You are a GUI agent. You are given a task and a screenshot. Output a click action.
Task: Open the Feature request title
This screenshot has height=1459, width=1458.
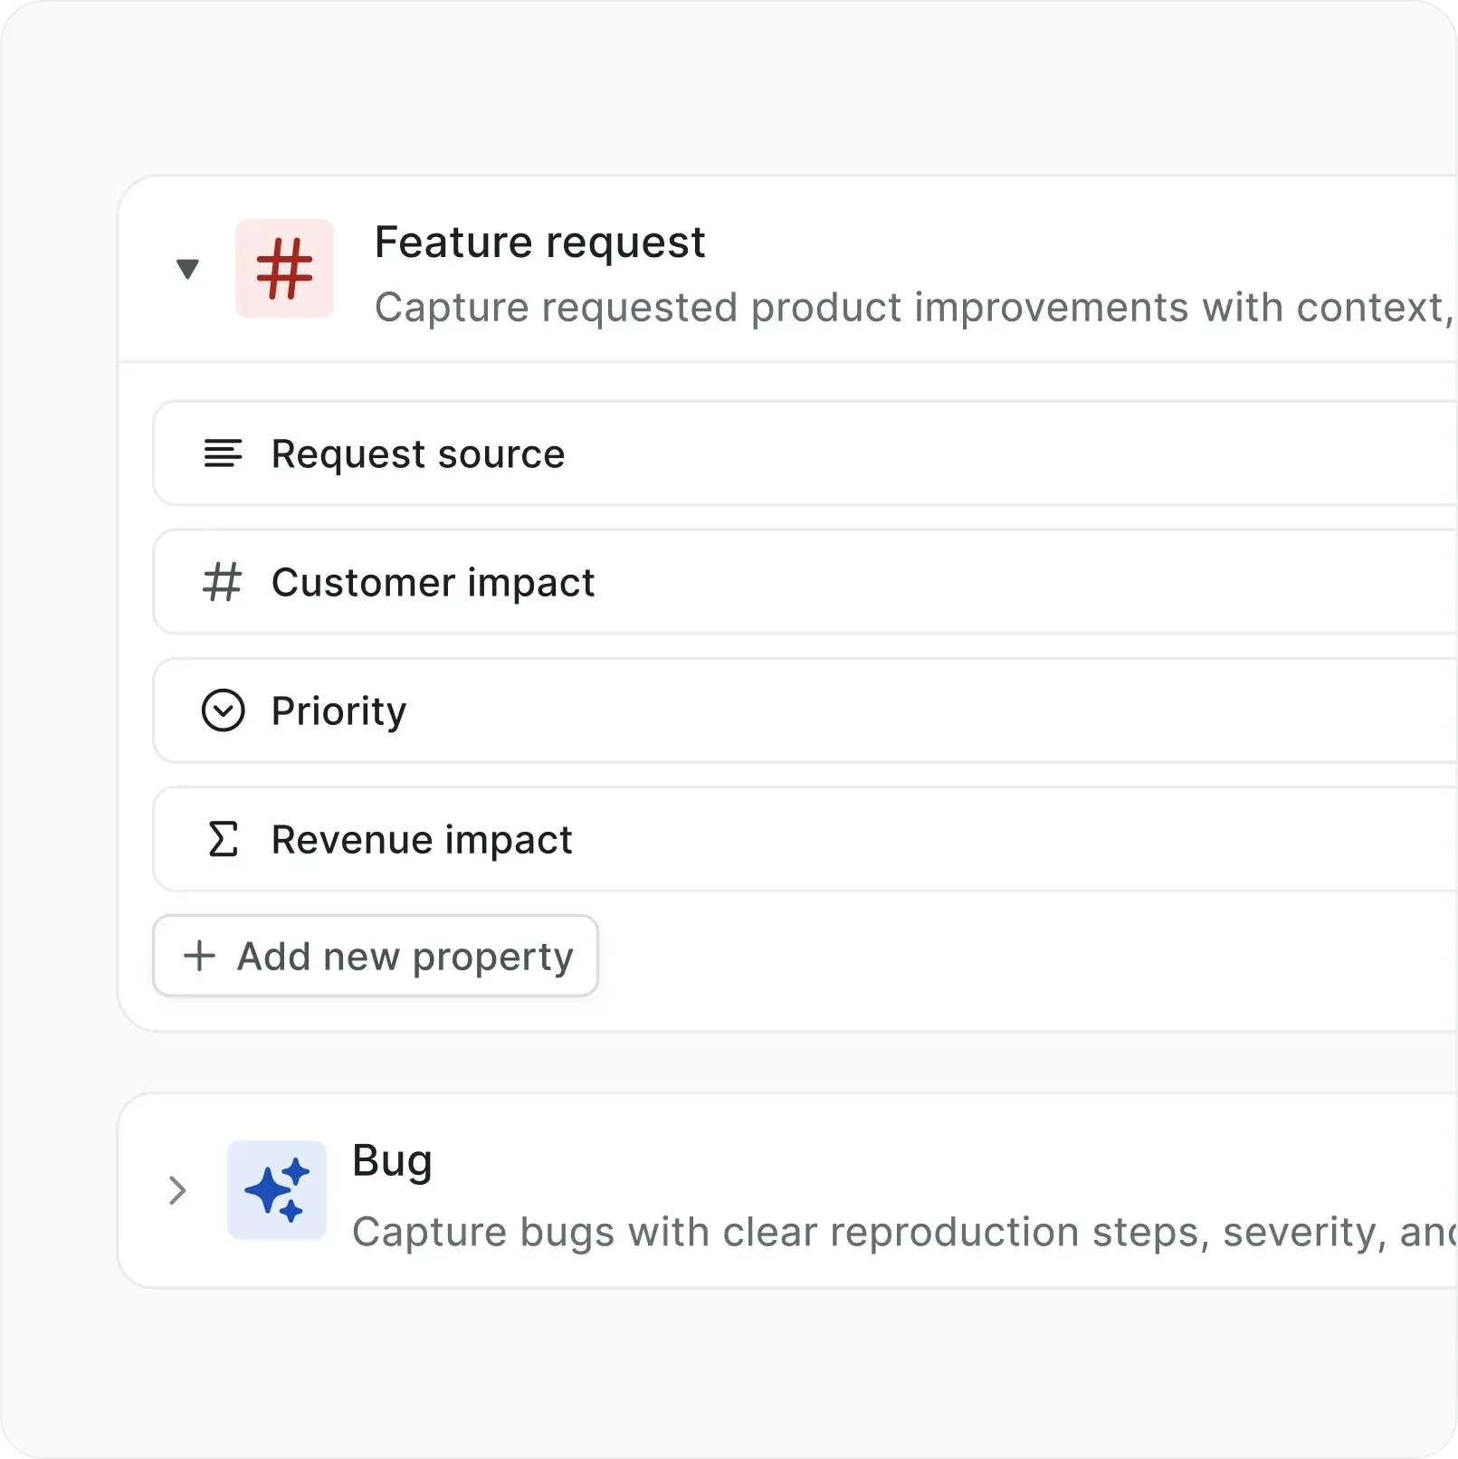pyautogui.click(x=538, y=242)
